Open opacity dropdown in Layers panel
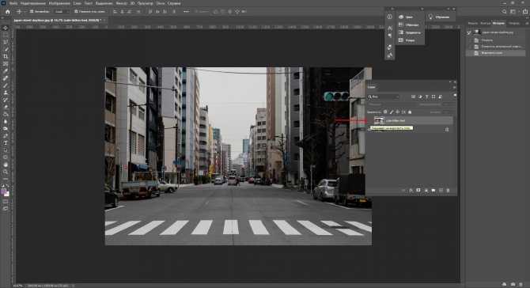Viewport: 530px width, 288px height. pos(449,104)
